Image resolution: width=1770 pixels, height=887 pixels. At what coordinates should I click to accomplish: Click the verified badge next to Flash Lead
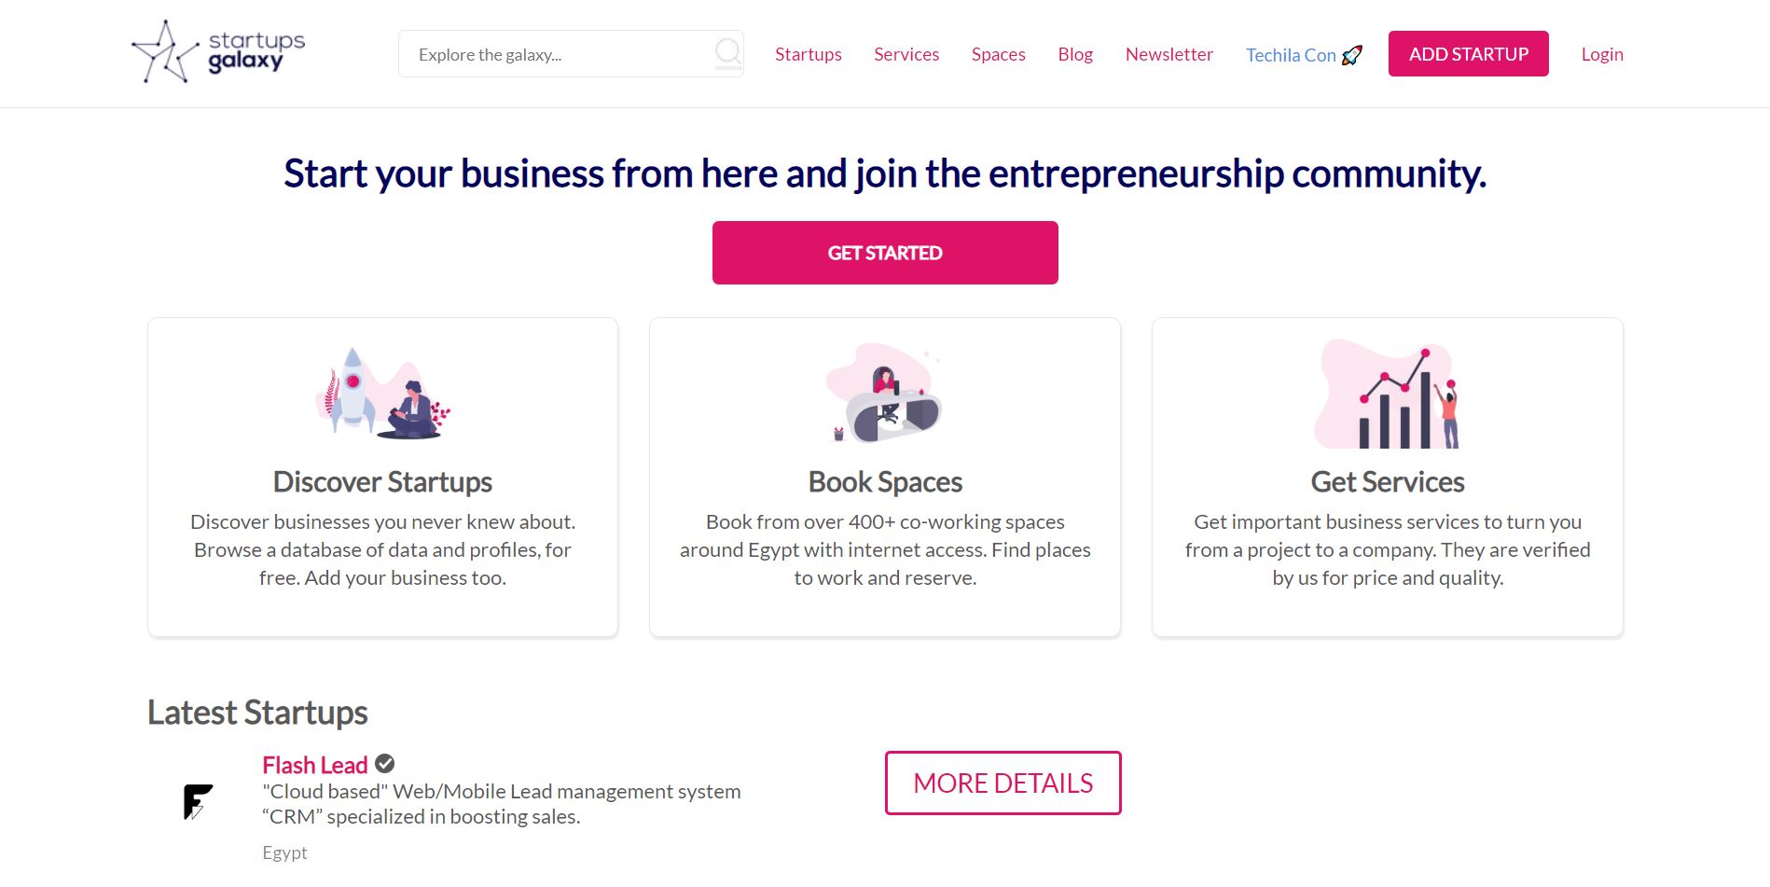pos(385,764)
